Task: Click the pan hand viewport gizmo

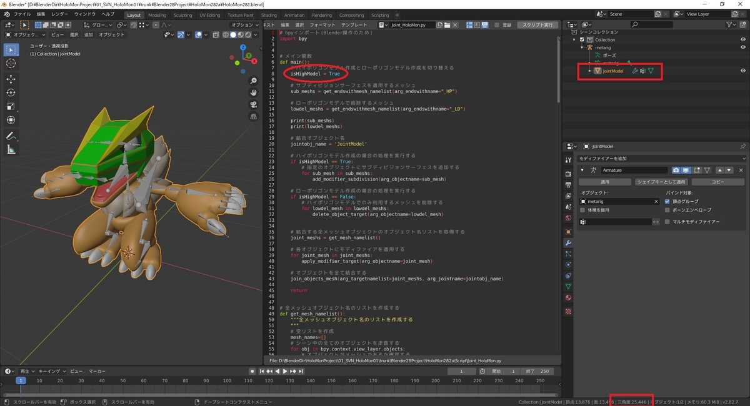Action: click(254, 92)
